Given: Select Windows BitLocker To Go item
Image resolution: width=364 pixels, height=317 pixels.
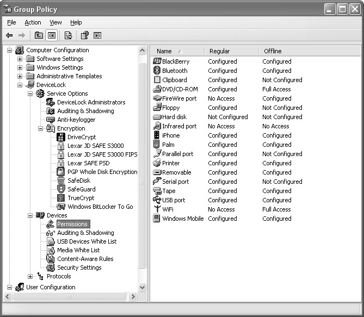Looking at the screenshot, I should [100, 207].
